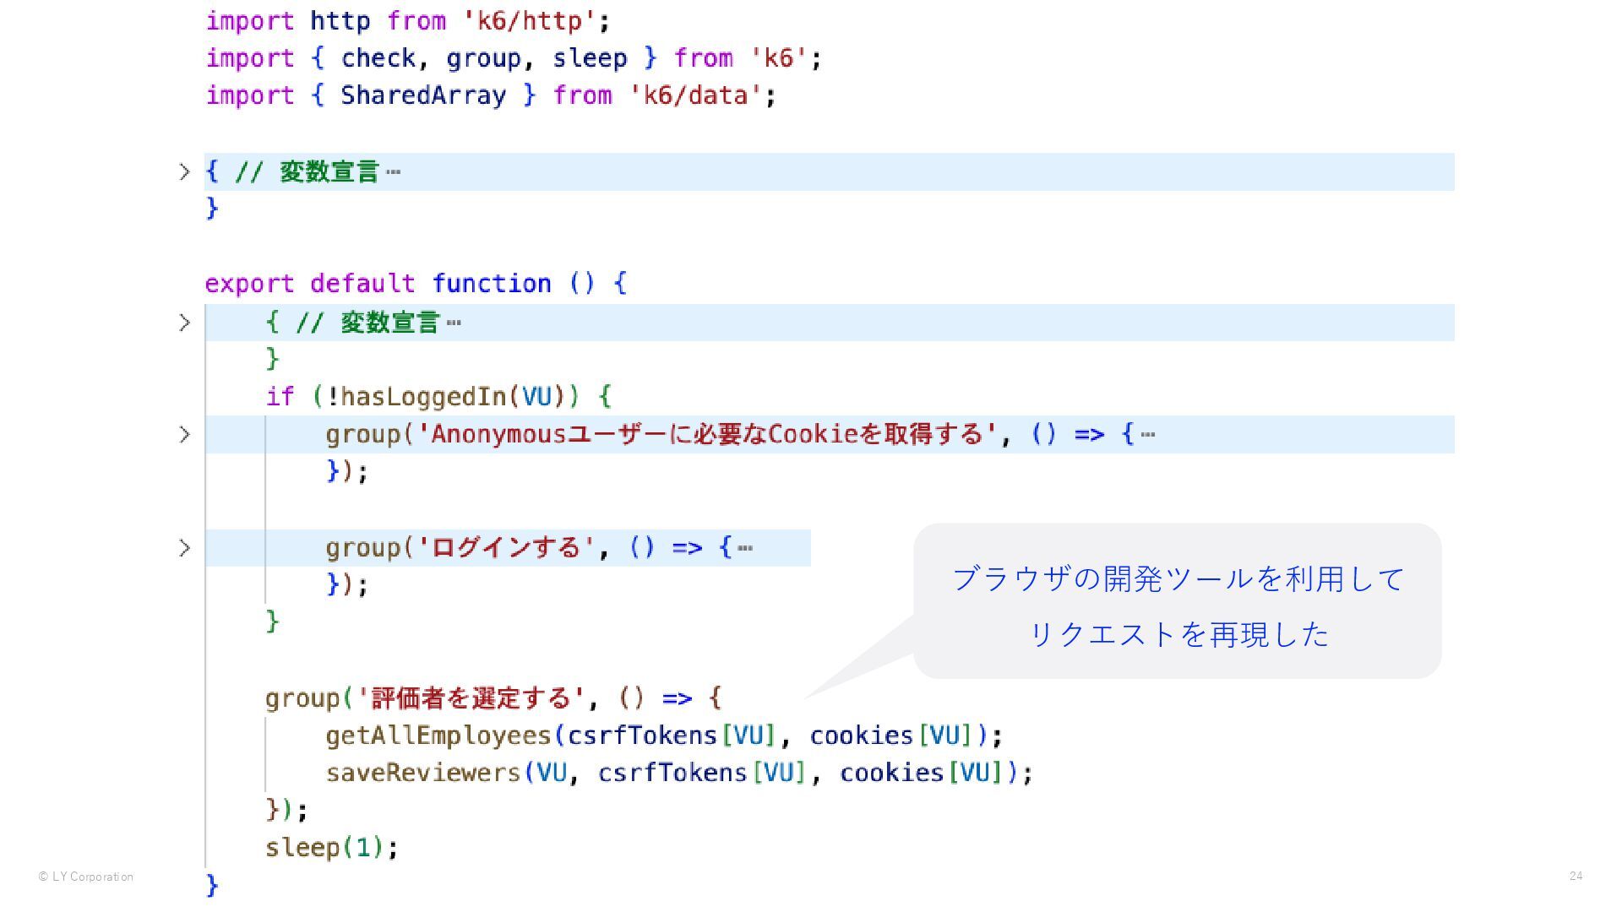Click the getAllEmployees function call
1622x912 pixels.
coord(438,736)
